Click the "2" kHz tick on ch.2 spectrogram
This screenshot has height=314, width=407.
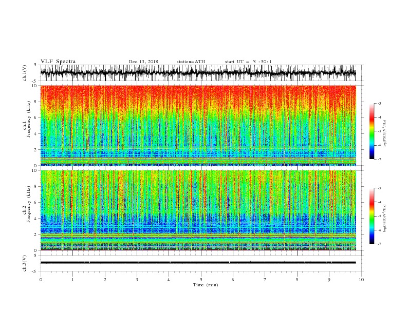click(36, 234)
